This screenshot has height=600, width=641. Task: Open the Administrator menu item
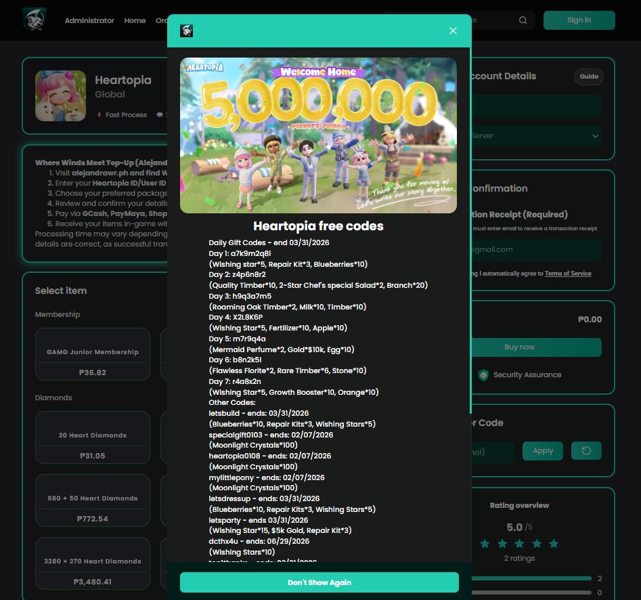89,20
